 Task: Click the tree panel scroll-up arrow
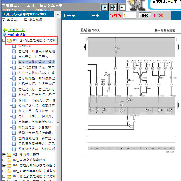[58, 14]
